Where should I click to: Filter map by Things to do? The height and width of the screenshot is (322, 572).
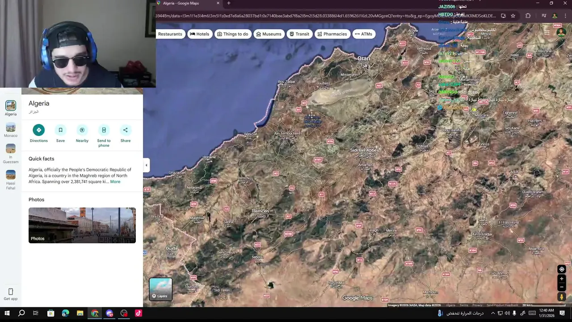(x=232, y=34)
